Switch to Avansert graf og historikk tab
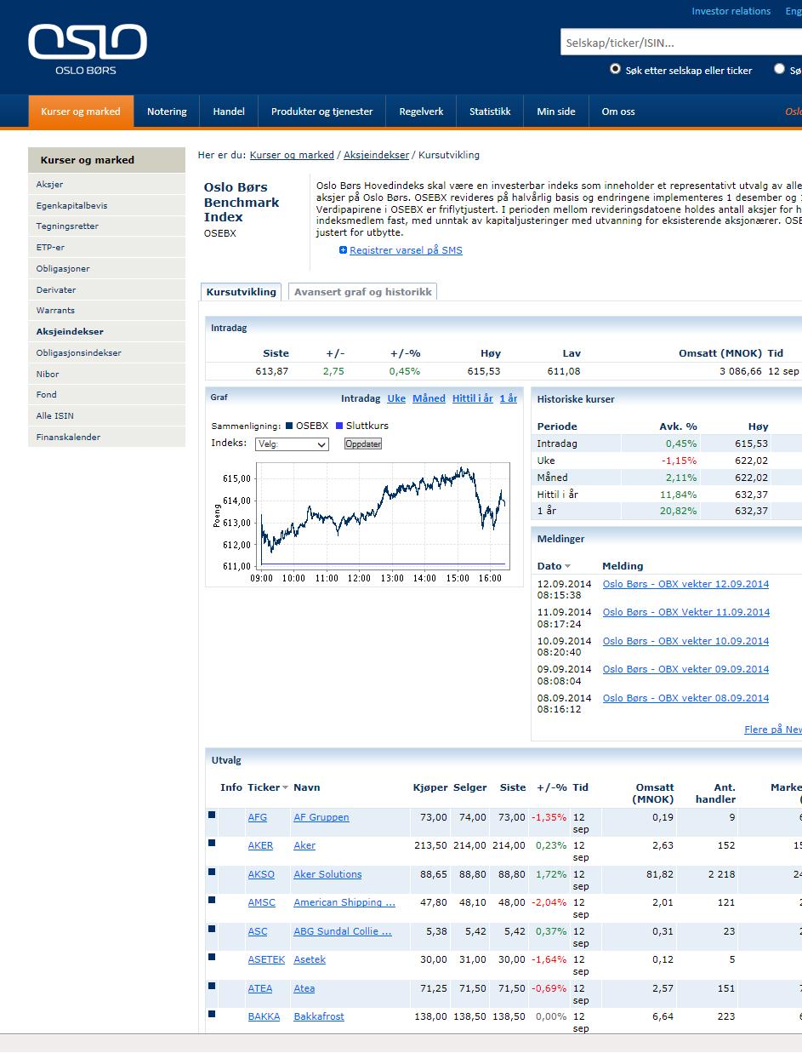 (x=363, y=292)
